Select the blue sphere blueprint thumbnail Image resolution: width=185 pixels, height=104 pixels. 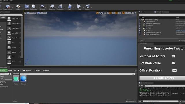(23, 79)
